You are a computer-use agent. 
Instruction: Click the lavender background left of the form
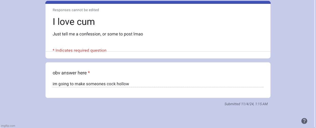[23, 64]
